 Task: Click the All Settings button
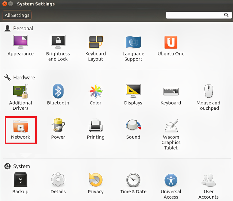[x=17, y=15]
